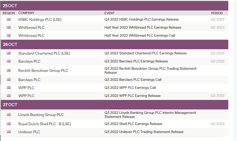This screenshot has width=237, height=141.
Task: Click the UK flag in Barclays Earnings Call row
Action: [9, 80]
